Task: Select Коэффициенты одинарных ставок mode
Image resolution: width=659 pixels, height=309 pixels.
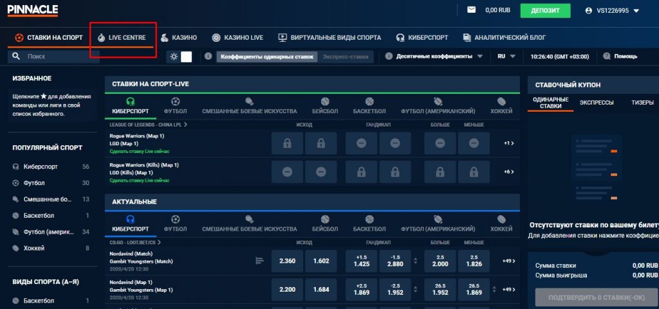Action: [x=267, y=57]
